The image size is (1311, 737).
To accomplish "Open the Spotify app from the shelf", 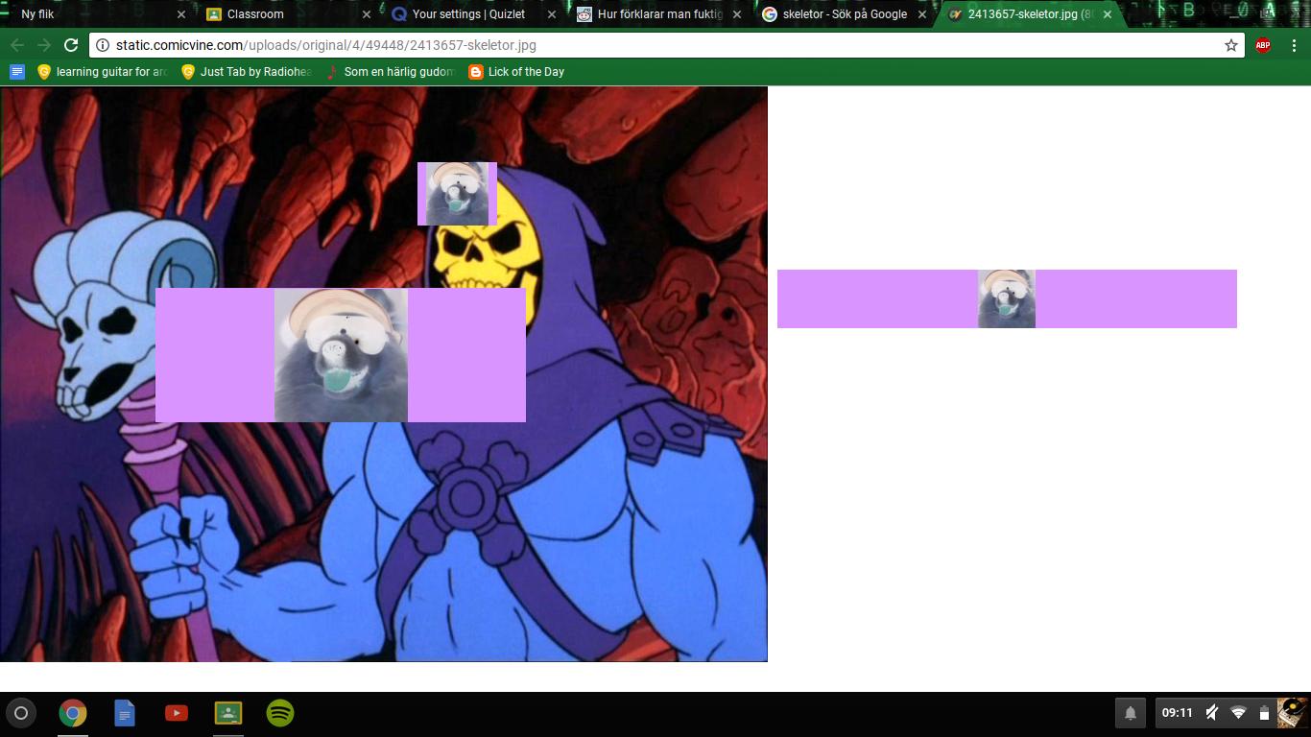I will pos(280,713).
